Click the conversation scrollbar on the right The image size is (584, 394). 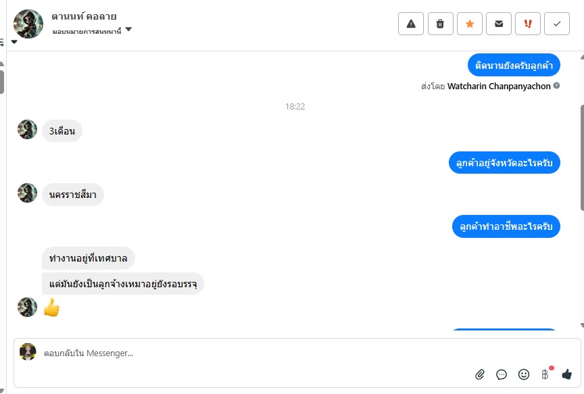(582, 157)
